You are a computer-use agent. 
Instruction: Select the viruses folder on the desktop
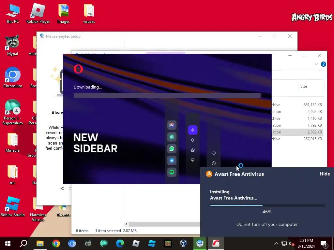tap(89, 13)
